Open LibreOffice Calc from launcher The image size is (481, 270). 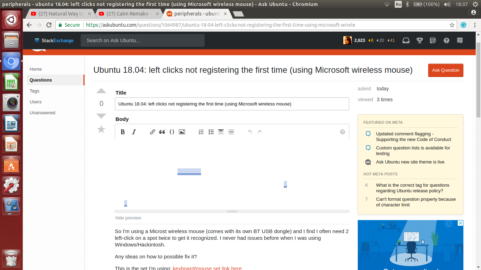click(12, 82)
